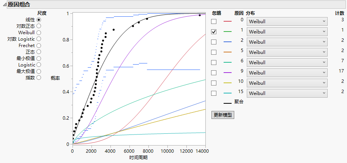The image size is (347, 163).
Task: Click the 忽略 column header
Action: click(216, 13)
